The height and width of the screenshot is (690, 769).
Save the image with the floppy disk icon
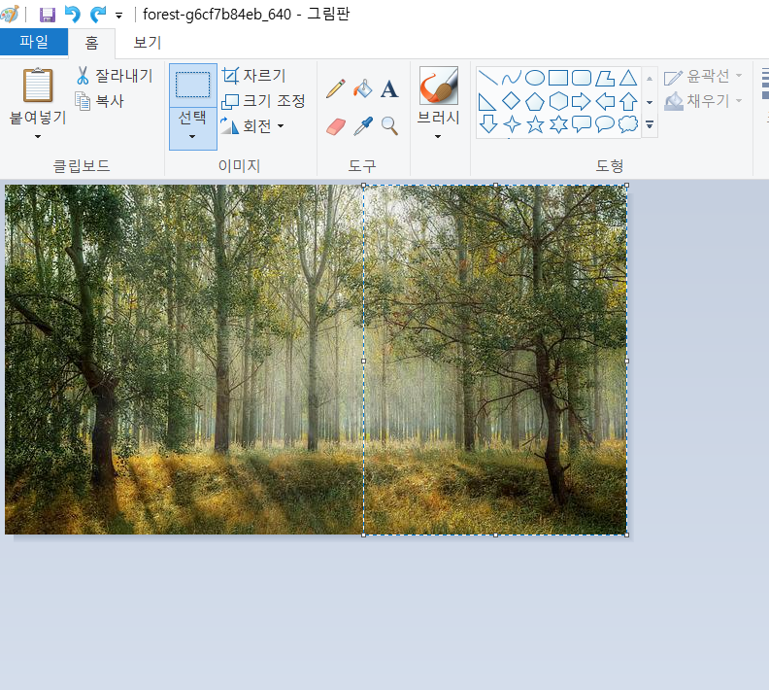[x=47, y=15]
